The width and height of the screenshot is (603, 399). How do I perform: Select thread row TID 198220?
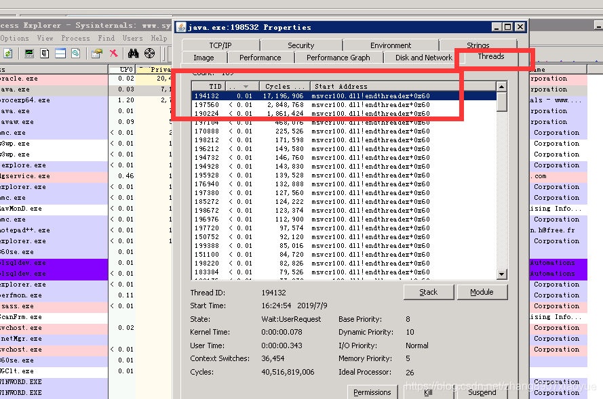point(344,263)
